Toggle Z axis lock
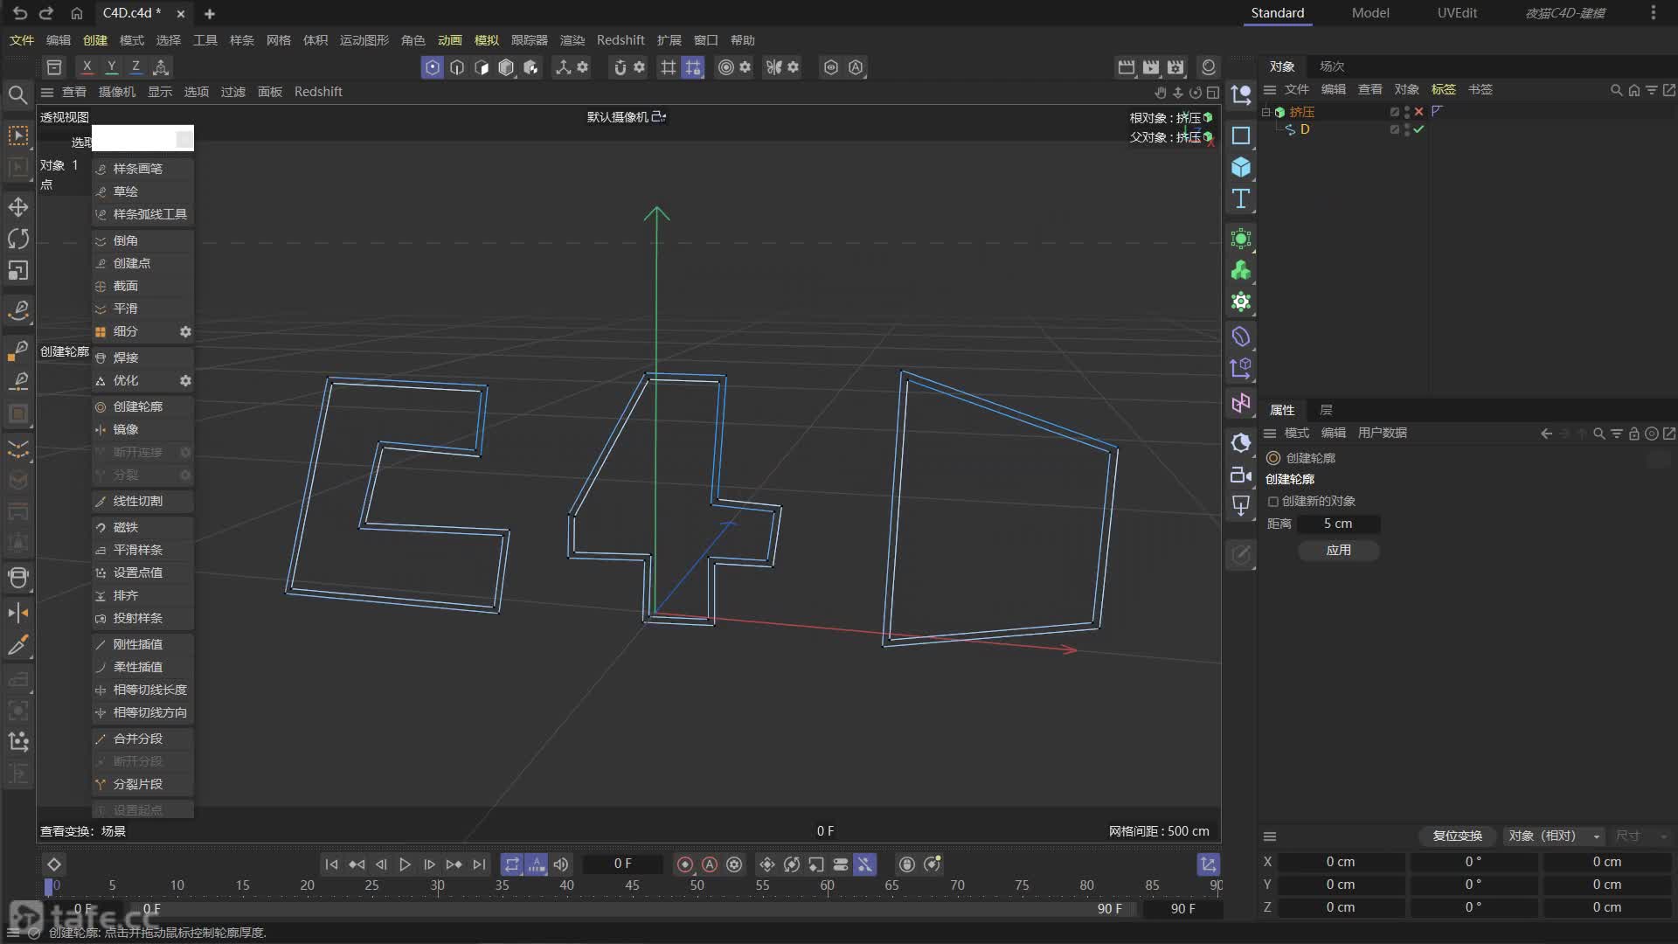 click(135, 66)
